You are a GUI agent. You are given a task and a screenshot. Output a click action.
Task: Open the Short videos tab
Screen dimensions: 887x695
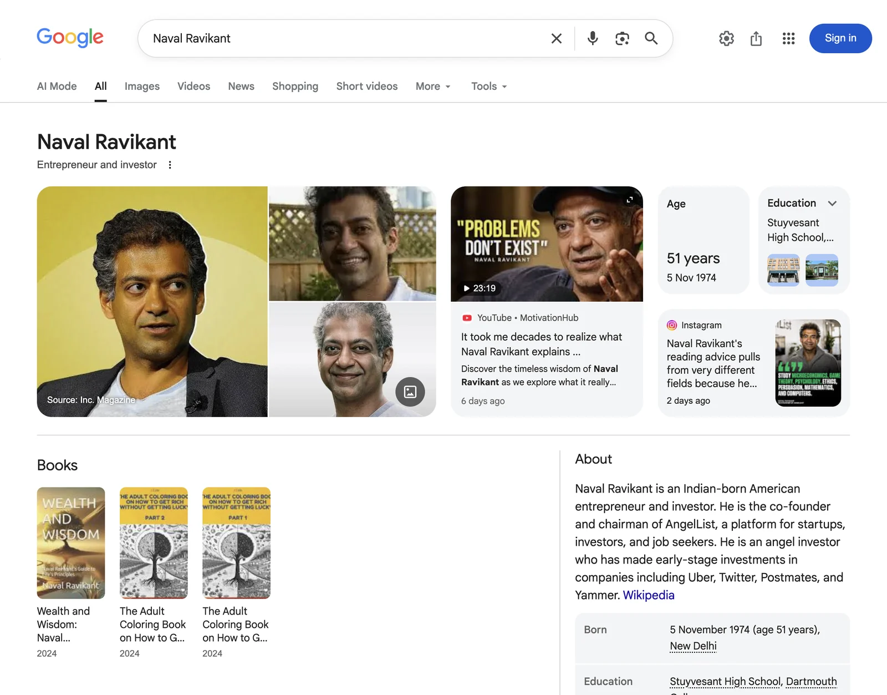367,86
